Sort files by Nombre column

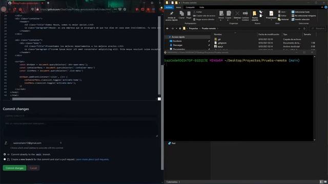point(218,34)
